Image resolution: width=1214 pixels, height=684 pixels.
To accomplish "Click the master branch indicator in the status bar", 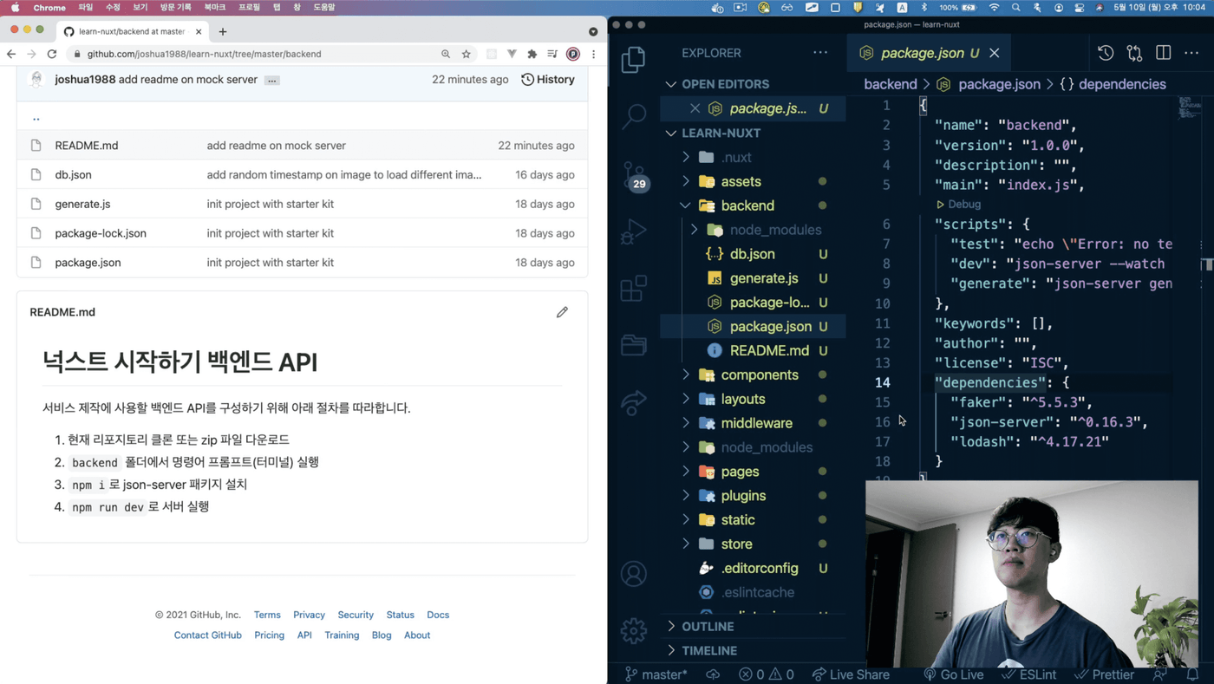I will point(656,674).
